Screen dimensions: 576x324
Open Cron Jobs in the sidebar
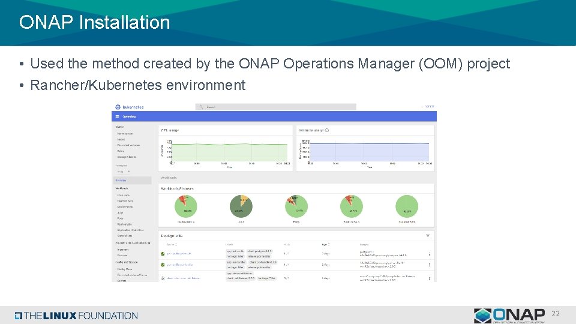(x=123, y=196)
